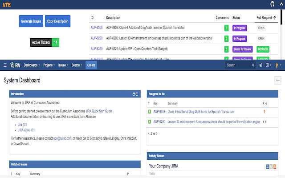Open the Activity Stream RSS feed icon

pos(274,166)
